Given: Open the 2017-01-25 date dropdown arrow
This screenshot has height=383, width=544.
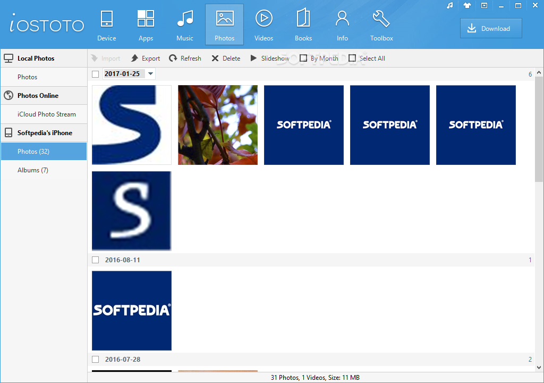Looking at the screenshot, I should 150,74.
